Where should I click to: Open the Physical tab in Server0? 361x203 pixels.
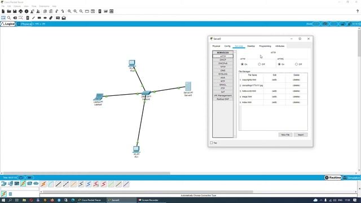(x=216, y=46)
